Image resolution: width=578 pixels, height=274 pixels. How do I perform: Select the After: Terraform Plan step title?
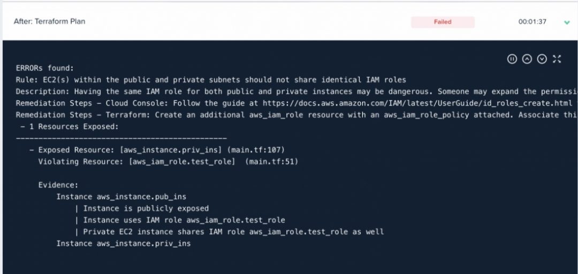point(49,21)
